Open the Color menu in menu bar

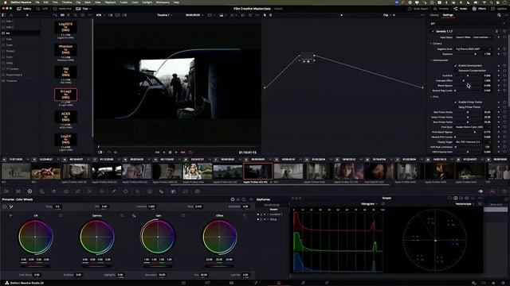[x=135, y=2]
